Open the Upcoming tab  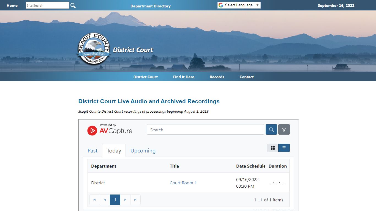(143, 151)
